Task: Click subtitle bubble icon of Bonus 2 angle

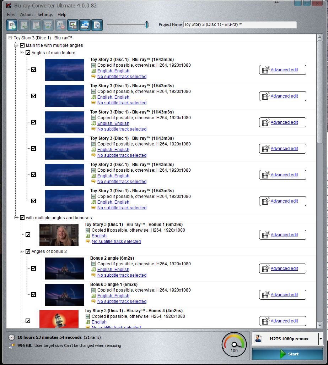Action: [x=93, y=275]
